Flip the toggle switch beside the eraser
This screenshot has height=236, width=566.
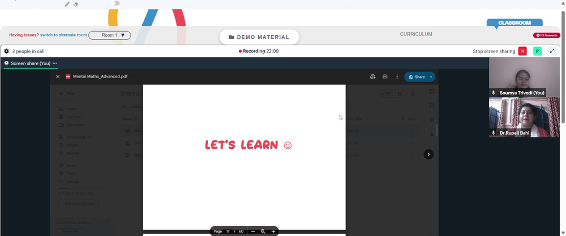(x=115, y=3)
